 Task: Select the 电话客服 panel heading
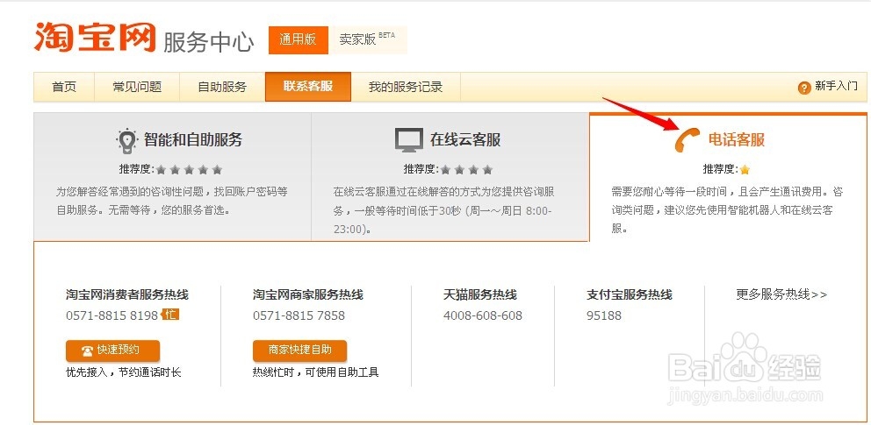(x=737, y=139)
